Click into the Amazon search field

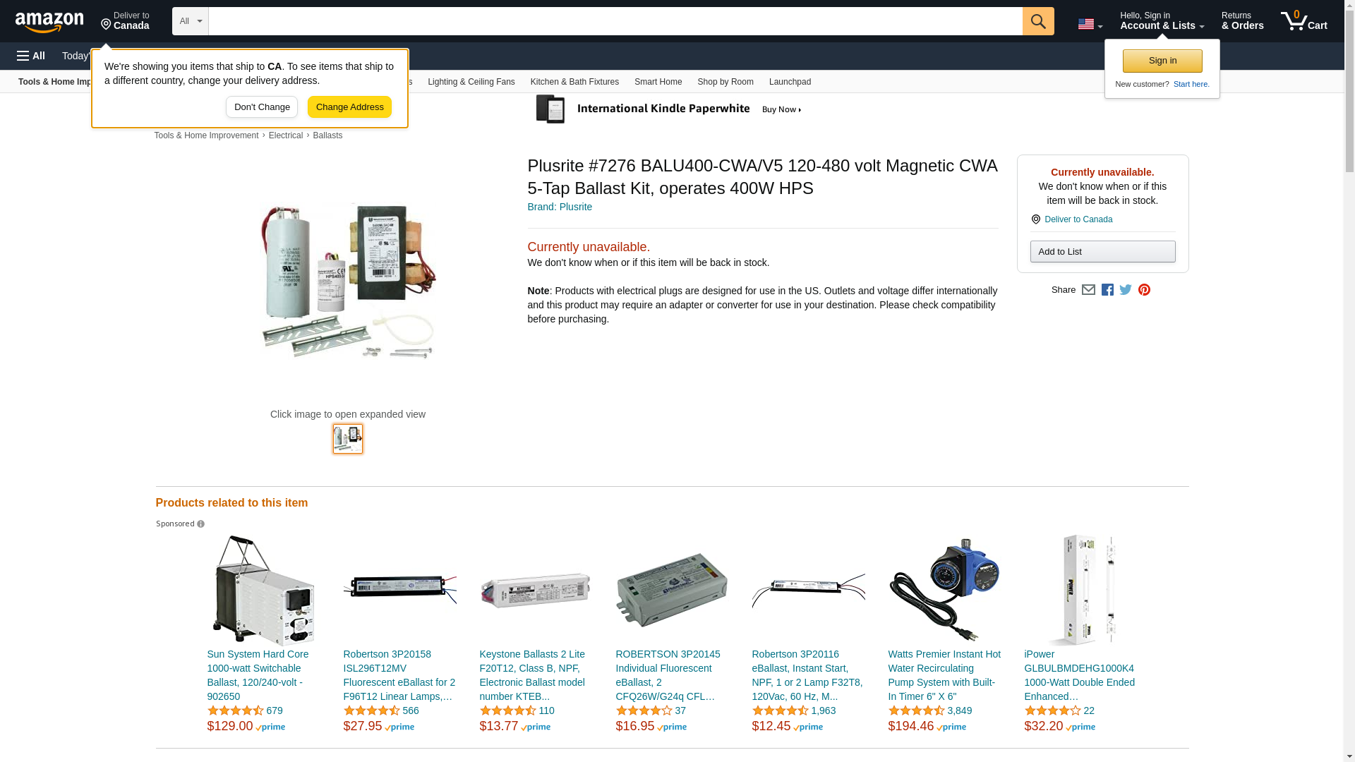pos(615,21)
